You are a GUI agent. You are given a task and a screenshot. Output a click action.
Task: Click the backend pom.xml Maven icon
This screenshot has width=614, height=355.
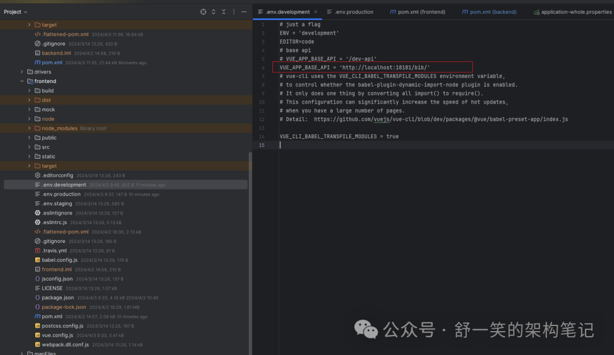pyautogui.click(x=38, y=63)
